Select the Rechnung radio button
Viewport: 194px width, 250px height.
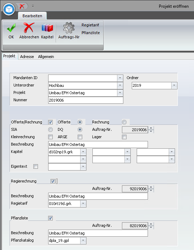[x=124, y=122]
